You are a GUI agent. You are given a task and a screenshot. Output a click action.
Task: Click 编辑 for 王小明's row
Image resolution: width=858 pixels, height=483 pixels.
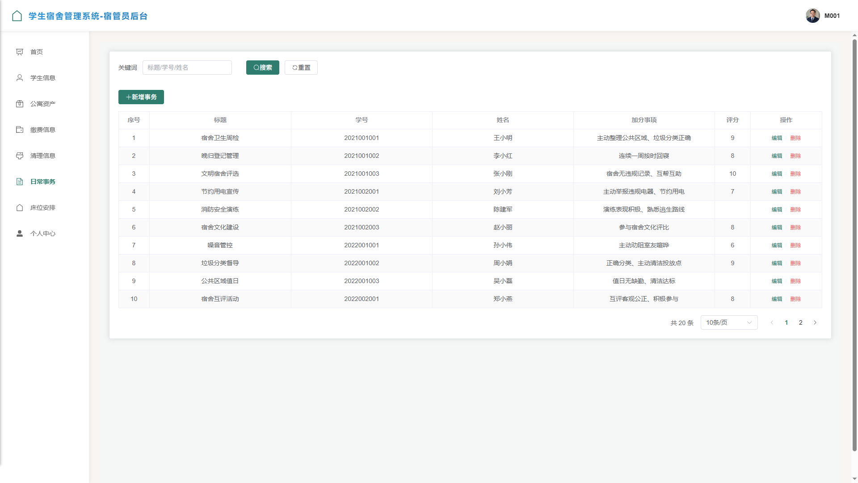coord(777,138)
